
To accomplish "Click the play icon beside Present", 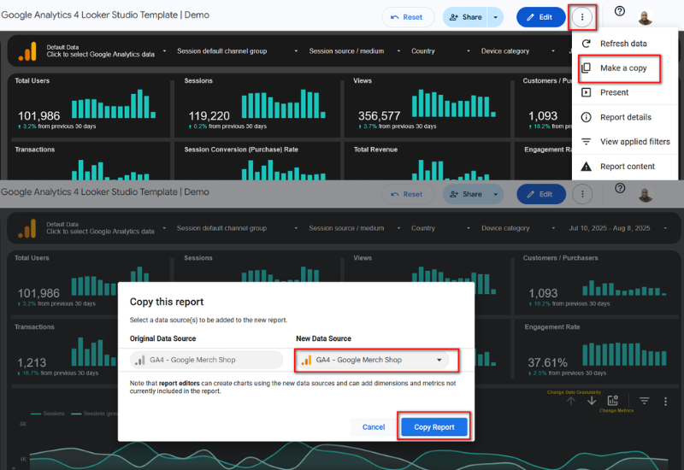I will click(x=587, y=92).
